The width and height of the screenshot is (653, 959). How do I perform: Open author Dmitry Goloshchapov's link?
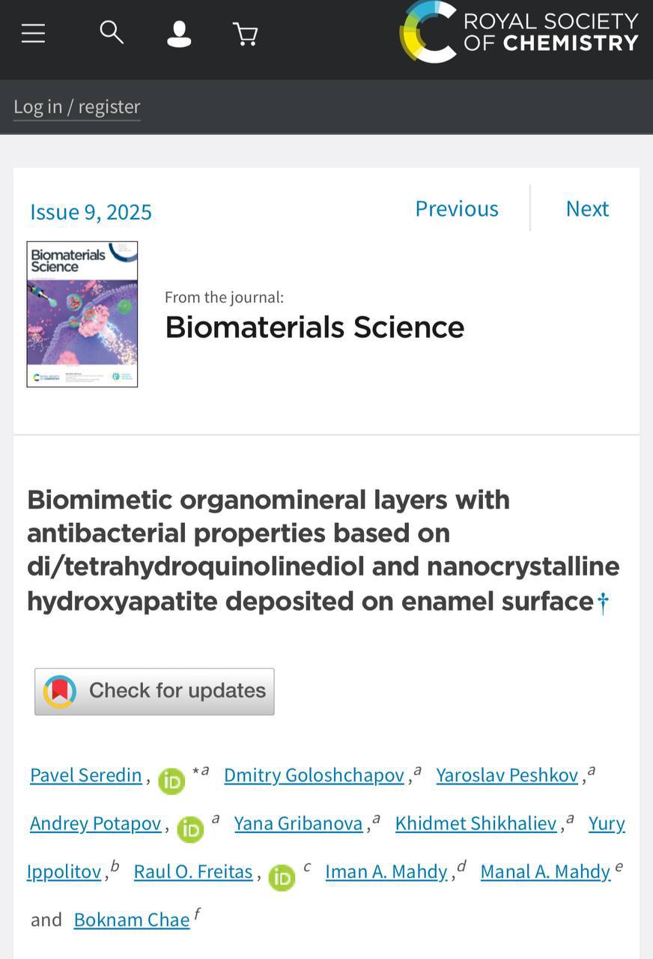pyautogui.click(x=315, y=775)
